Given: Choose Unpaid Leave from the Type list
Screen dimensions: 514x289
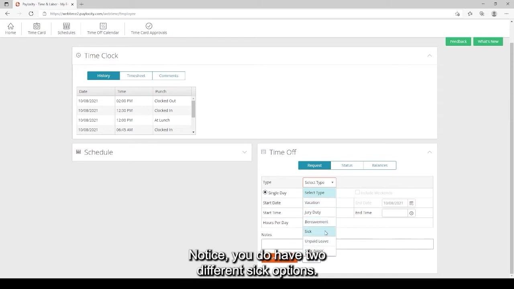Looking at the screenshot, I should (x=319, y=241).
